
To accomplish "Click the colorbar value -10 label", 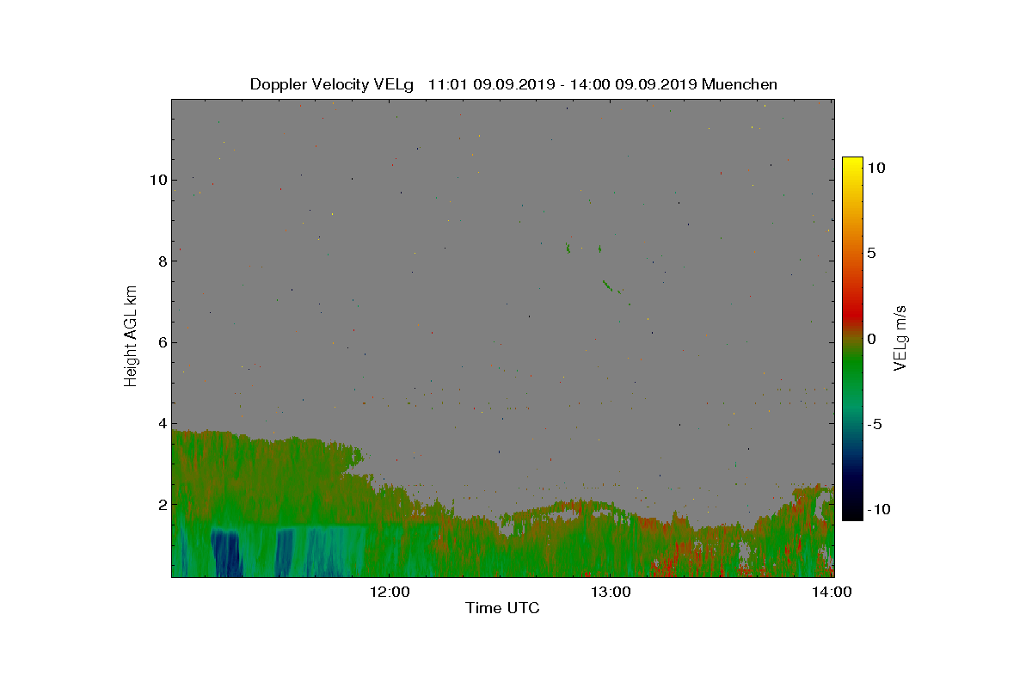I will click(878, 509).
